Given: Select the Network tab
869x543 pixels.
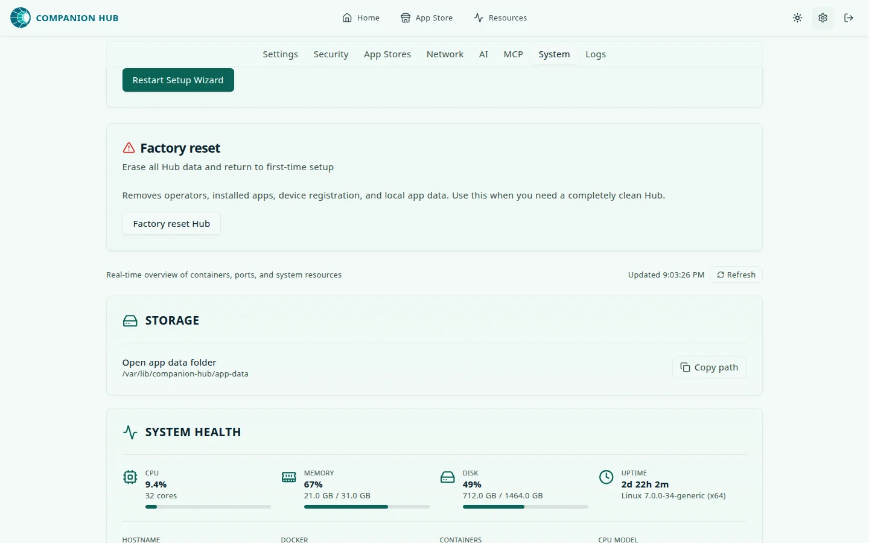Looking at the screenshot, I should 445,54.
